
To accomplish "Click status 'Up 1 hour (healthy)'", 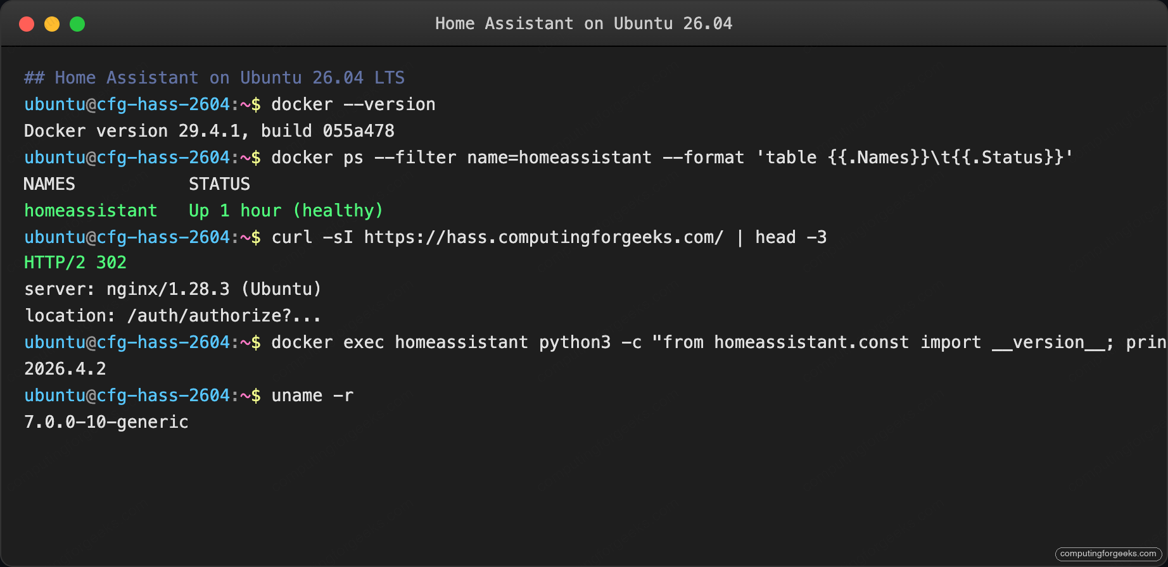I will (286, 211).
